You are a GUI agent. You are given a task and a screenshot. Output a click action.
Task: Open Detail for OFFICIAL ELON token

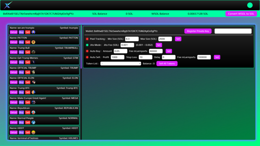pos(14,82)
